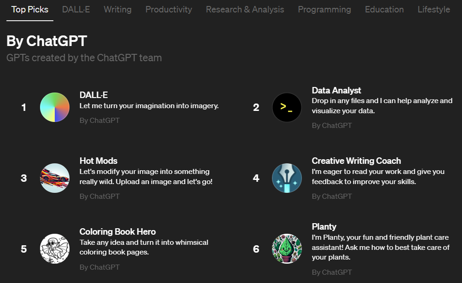The image size is (462, 283).
Task: Switch to the Writing tab
Action: pos(117,9)
